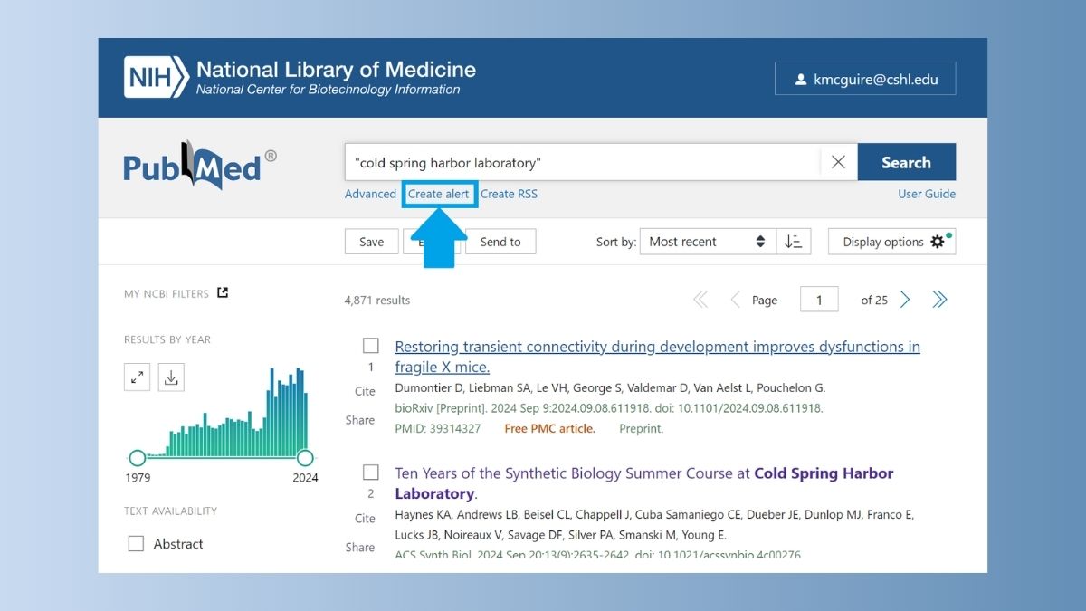Select the checkbox for result 1
Viewport: 1086px width, 611px height.
point(371,346)
